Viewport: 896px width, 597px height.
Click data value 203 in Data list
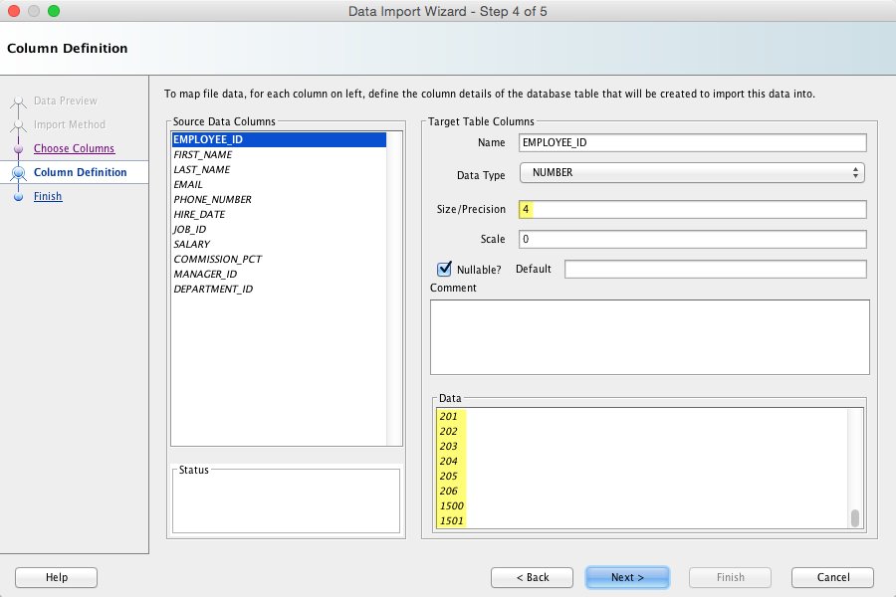(449, 446)
